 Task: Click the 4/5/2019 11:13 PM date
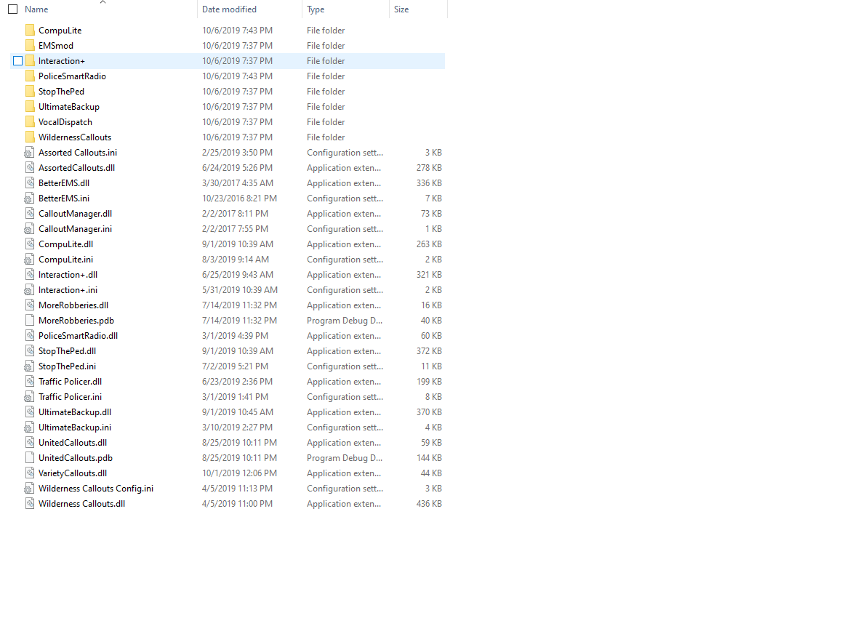tap(237, 488)
